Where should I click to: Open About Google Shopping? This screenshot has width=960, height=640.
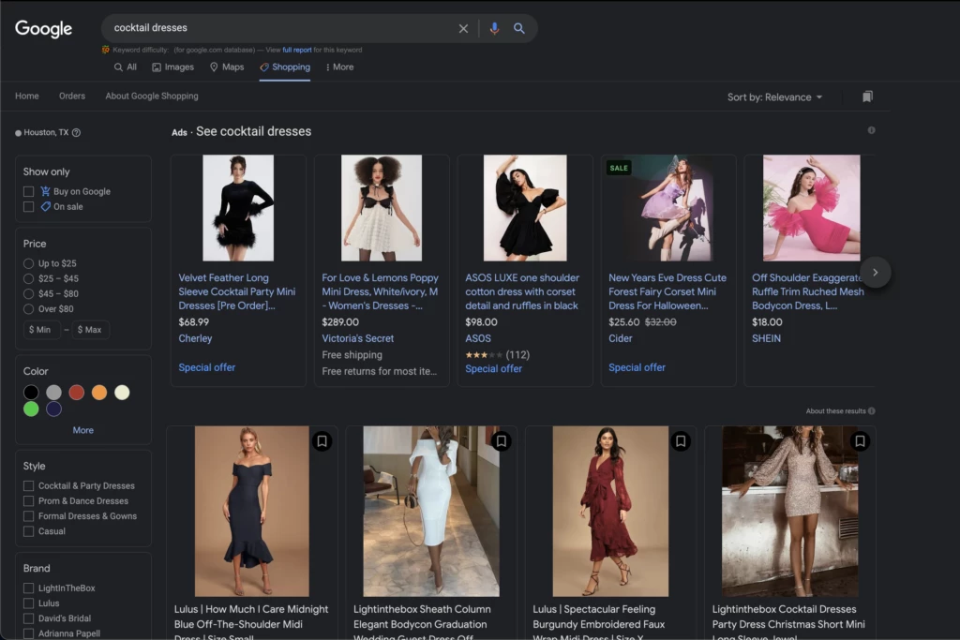pos(152,97)
